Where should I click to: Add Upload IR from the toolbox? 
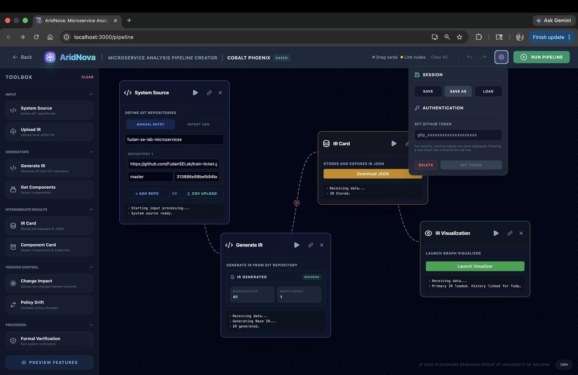click(x=49, y=132)
